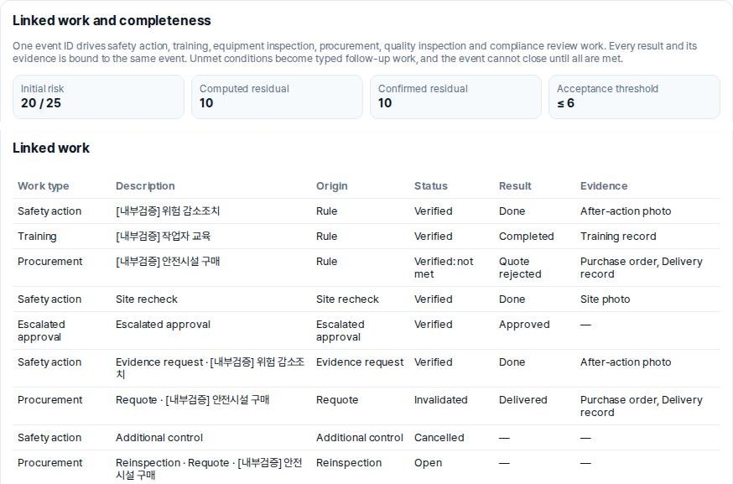Click the Acceptance threshold card
Viewport: 733px width, 484px height.
(634, 96)
